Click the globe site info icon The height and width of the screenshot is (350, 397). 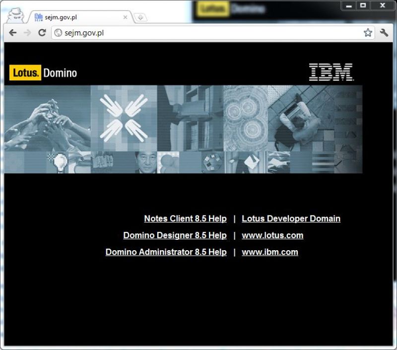[x=58, y=33]
